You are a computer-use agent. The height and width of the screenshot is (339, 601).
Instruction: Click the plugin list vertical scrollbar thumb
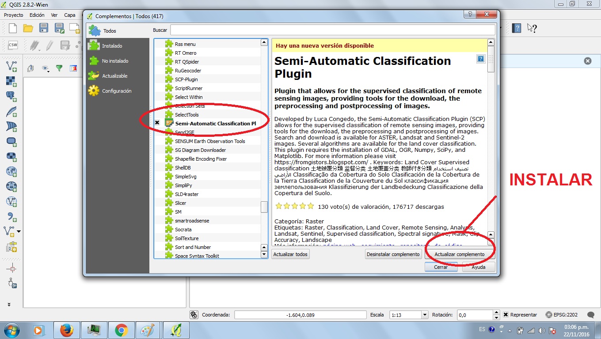pos(264,207)
